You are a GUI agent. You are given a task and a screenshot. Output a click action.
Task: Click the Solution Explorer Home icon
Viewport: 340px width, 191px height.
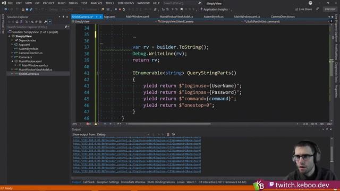click(x=17, y=22)
